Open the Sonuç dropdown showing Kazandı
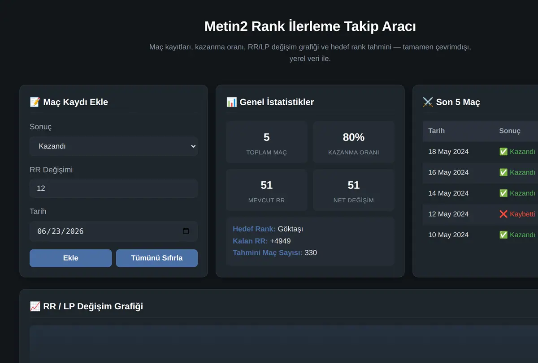Image resolution: width=538 pixels, height=363 pixels. (113, 146)
